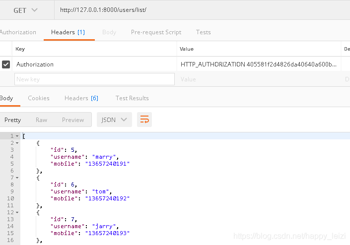Uncheck the Authorization header checkbox
Image resolution: width=350 pixels, height=245 pixels.
6,64
